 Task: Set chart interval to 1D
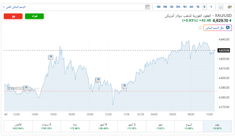click(x=172, y=7)
